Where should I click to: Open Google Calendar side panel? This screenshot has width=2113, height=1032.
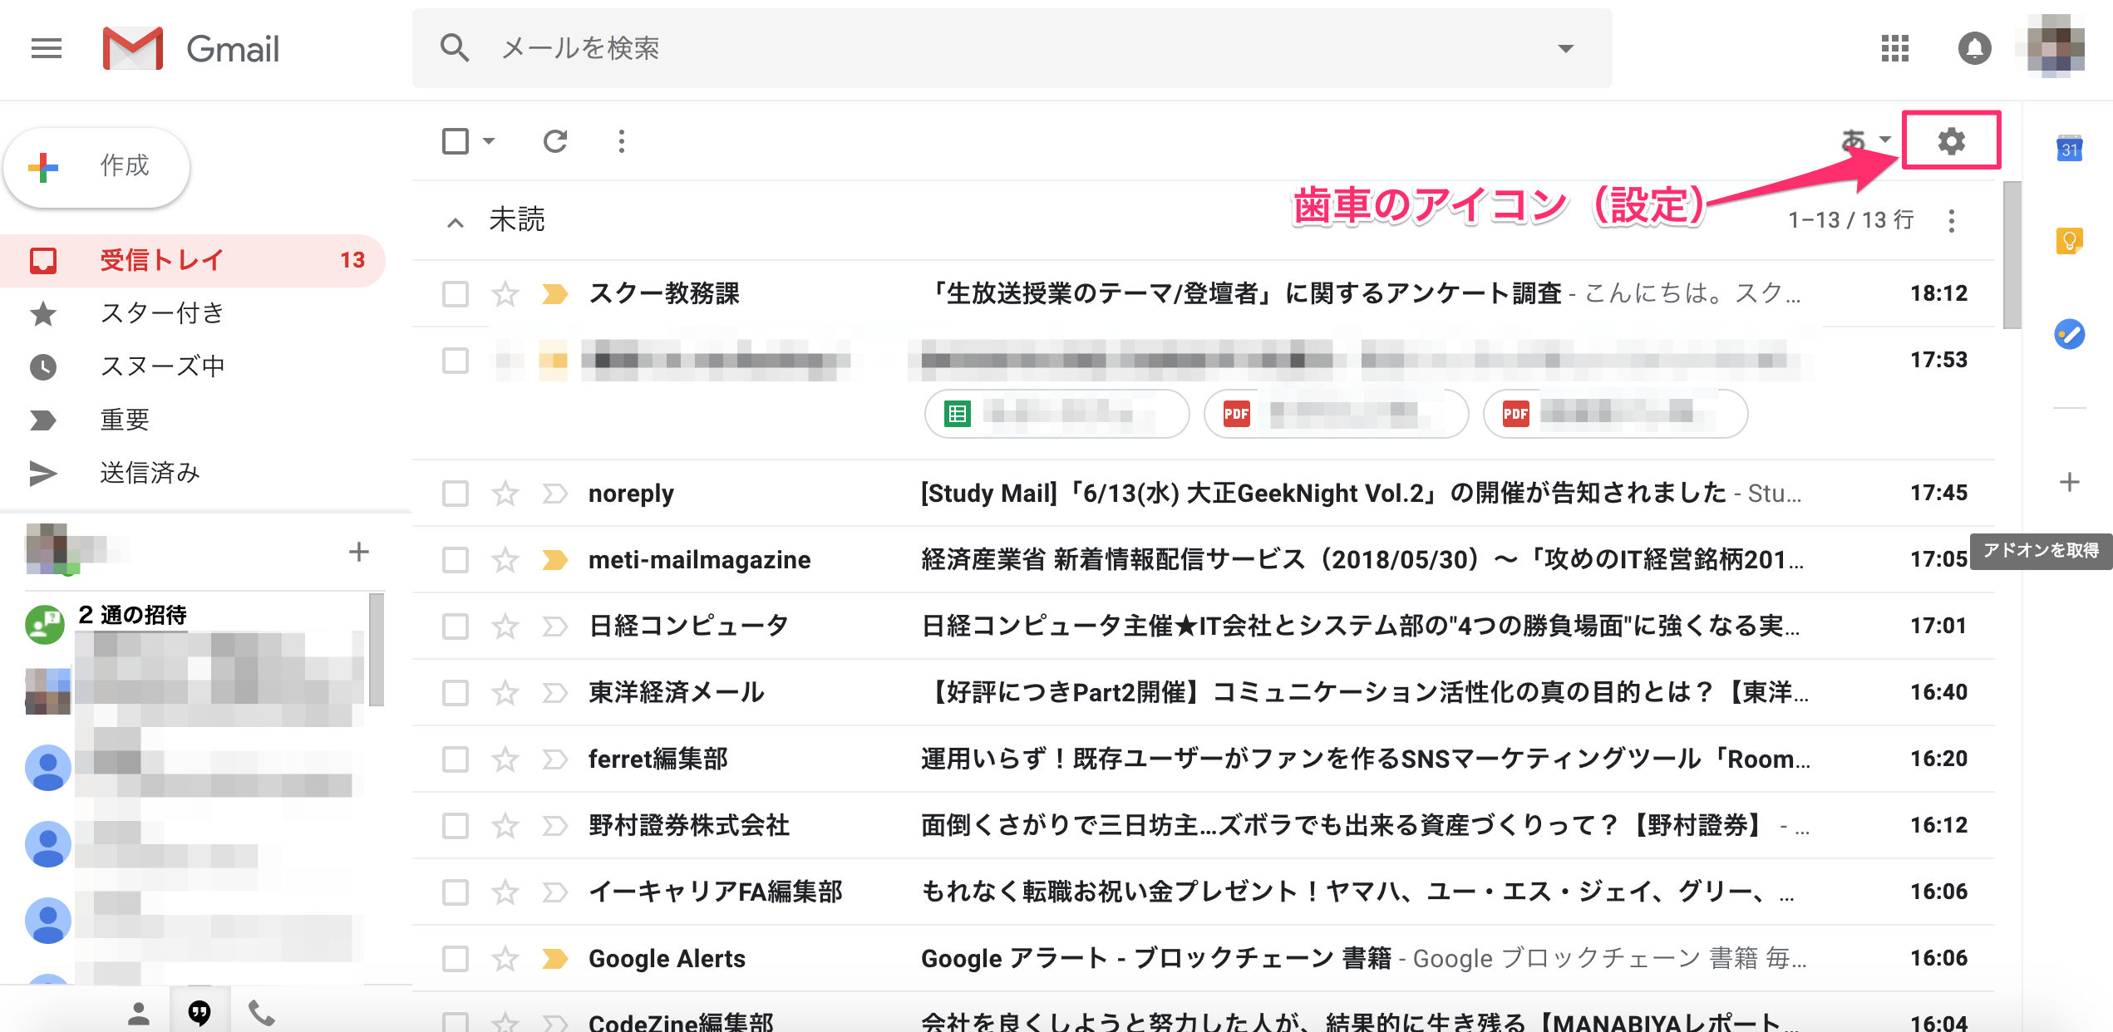2070,149
